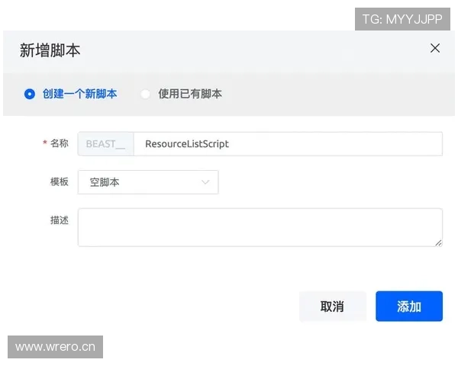Click the 模板 field label

[60, 181]
